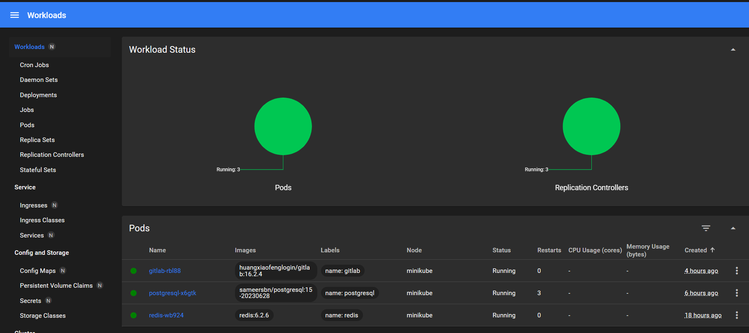
Task: Open the gitlab-rbl88 pod link
Action: click(165, 271)
